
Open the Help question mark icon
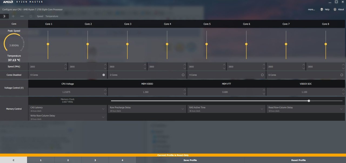pyautogui.click(x=322, y=9)
